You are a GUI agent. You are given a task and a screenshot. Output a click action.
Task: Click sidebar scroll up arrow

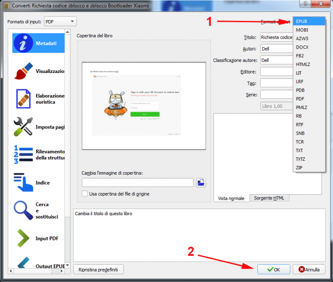click(67, 32)
